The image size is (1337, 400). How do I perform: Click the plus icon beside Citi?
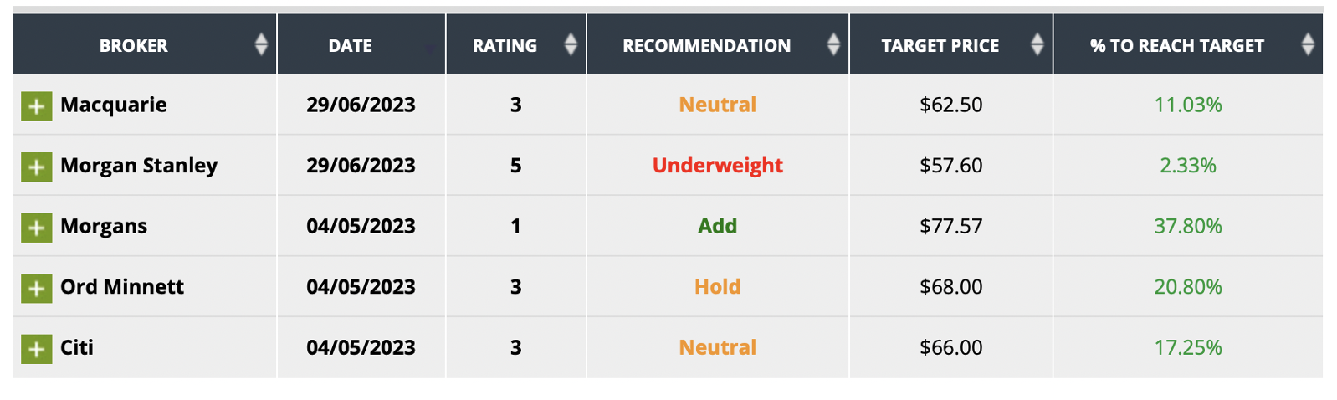[36, 349]
